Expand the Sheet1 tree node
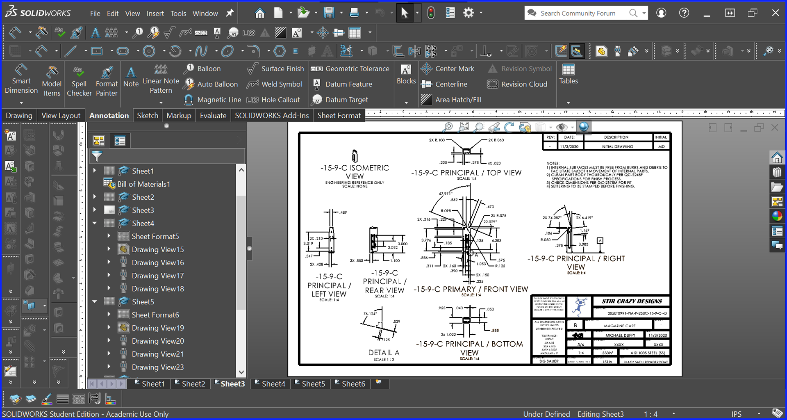 (95, 170)
